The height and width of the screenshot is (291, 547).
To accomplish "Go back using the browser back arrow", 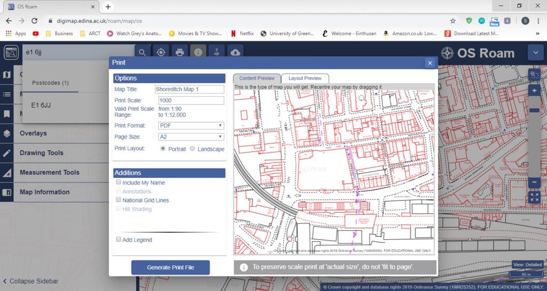I will tap(9, 21).
